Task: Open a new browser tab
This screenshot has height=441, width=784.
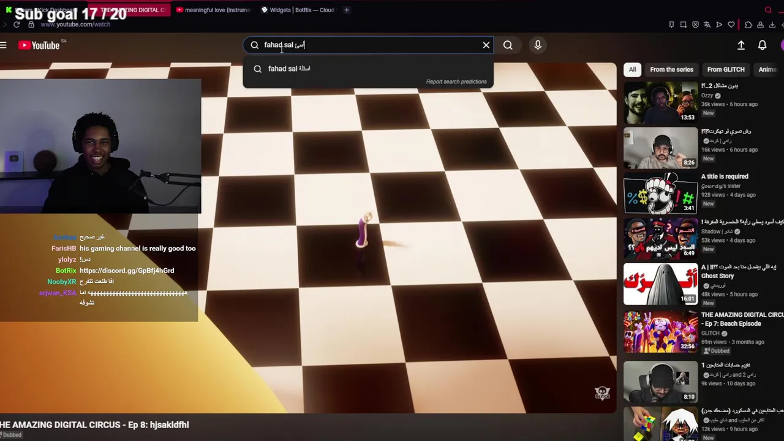Action: pyautogui.click(x=347, y=10)
